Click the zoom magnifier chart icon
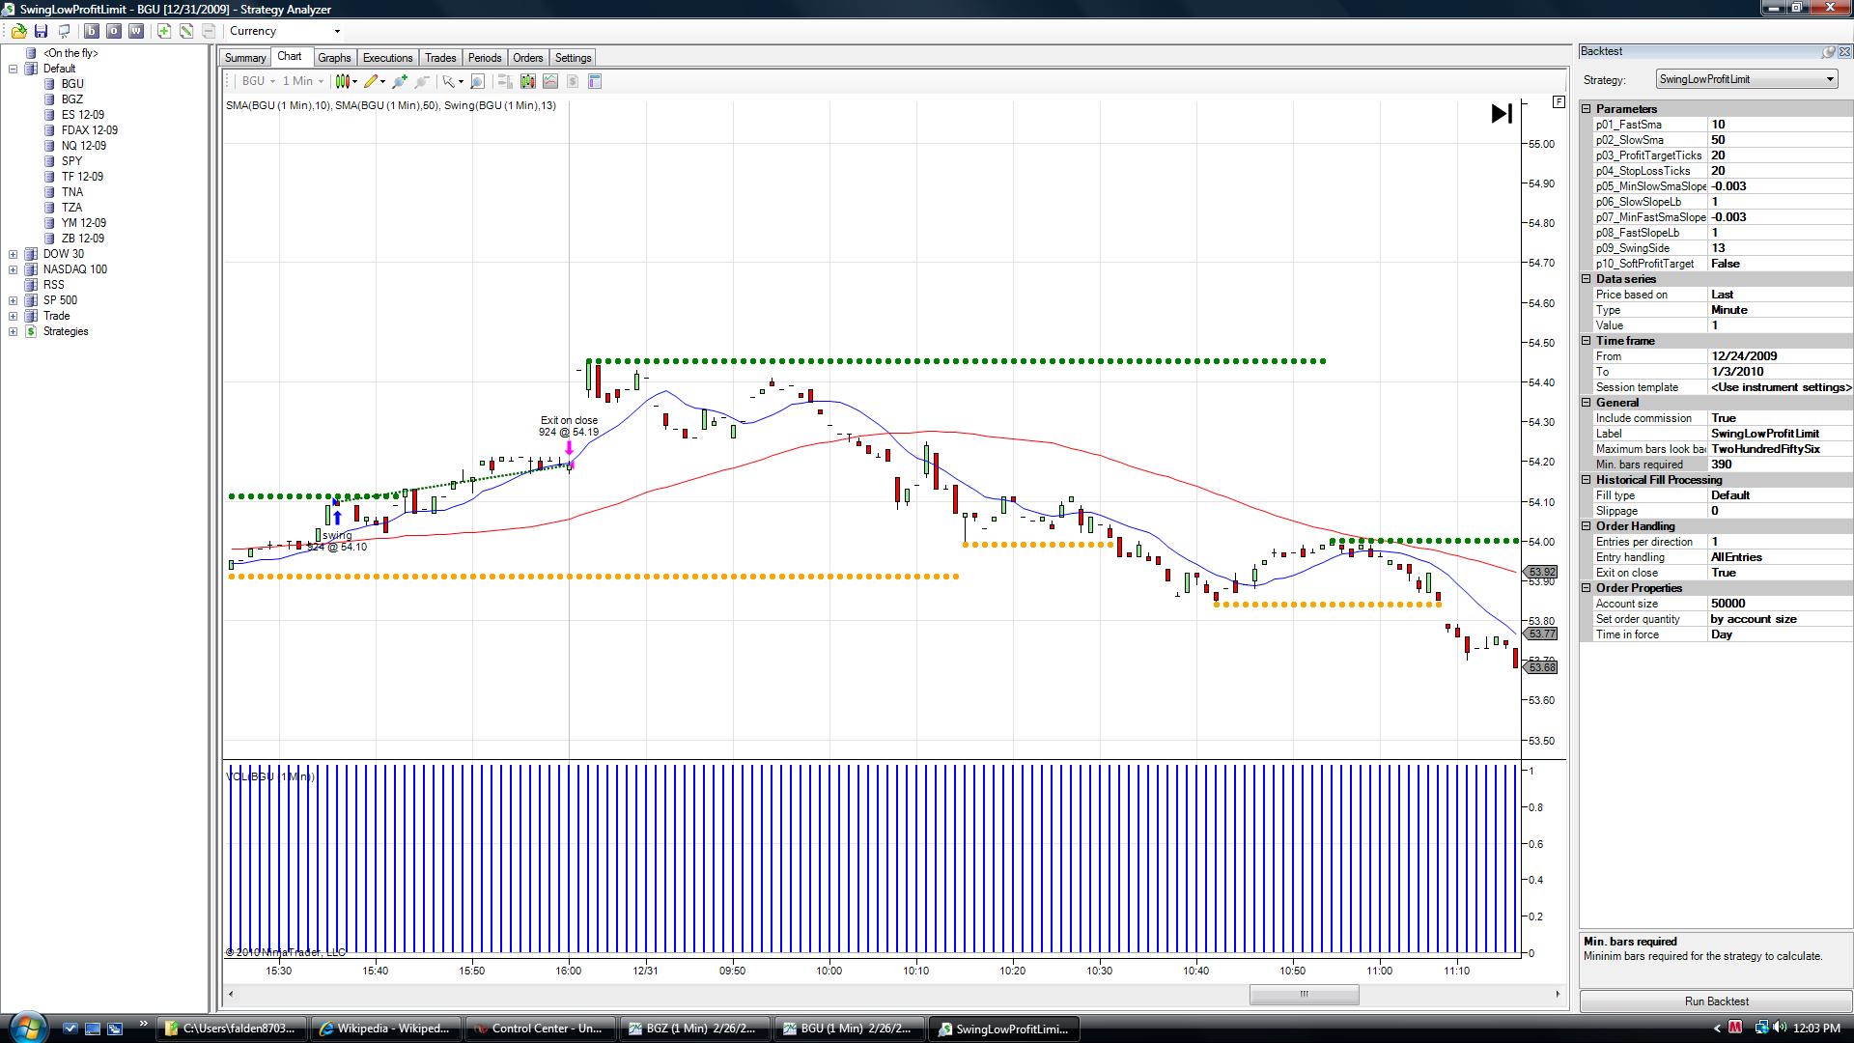Screen dimensions: 1854x1043 (x=477, y=81)
